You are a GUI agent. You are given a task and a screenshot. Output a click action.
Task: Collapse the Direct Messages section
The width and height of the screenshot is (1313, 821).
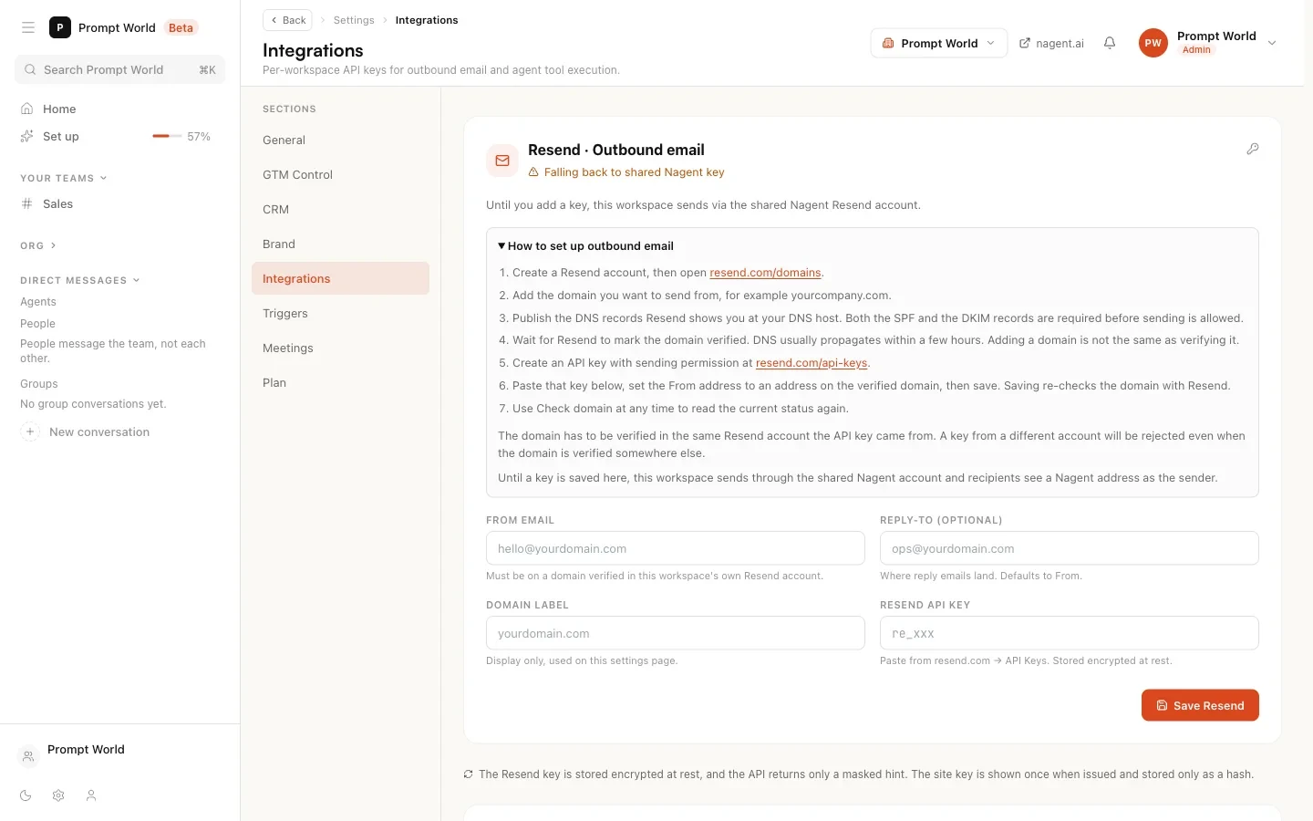(x=80, y=280)
